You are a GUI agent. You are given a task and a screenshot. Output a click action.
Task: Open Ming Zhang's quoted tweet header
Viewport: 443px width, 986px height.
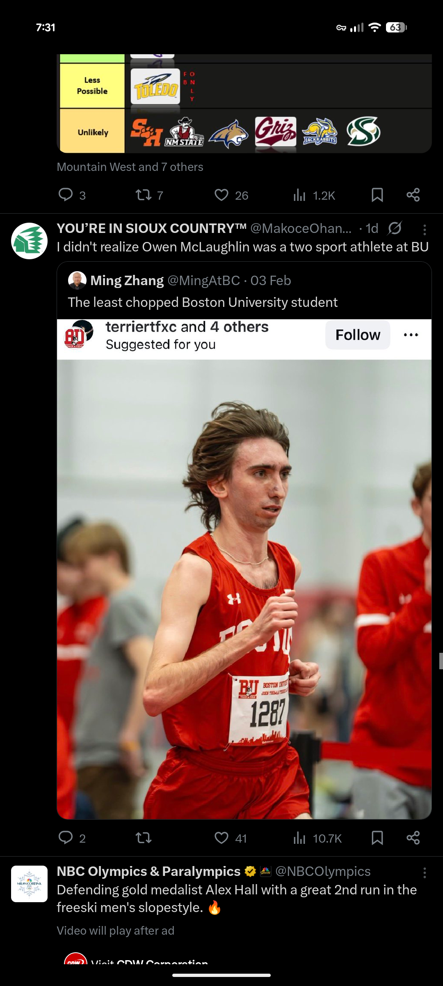[x=179, y=281]
